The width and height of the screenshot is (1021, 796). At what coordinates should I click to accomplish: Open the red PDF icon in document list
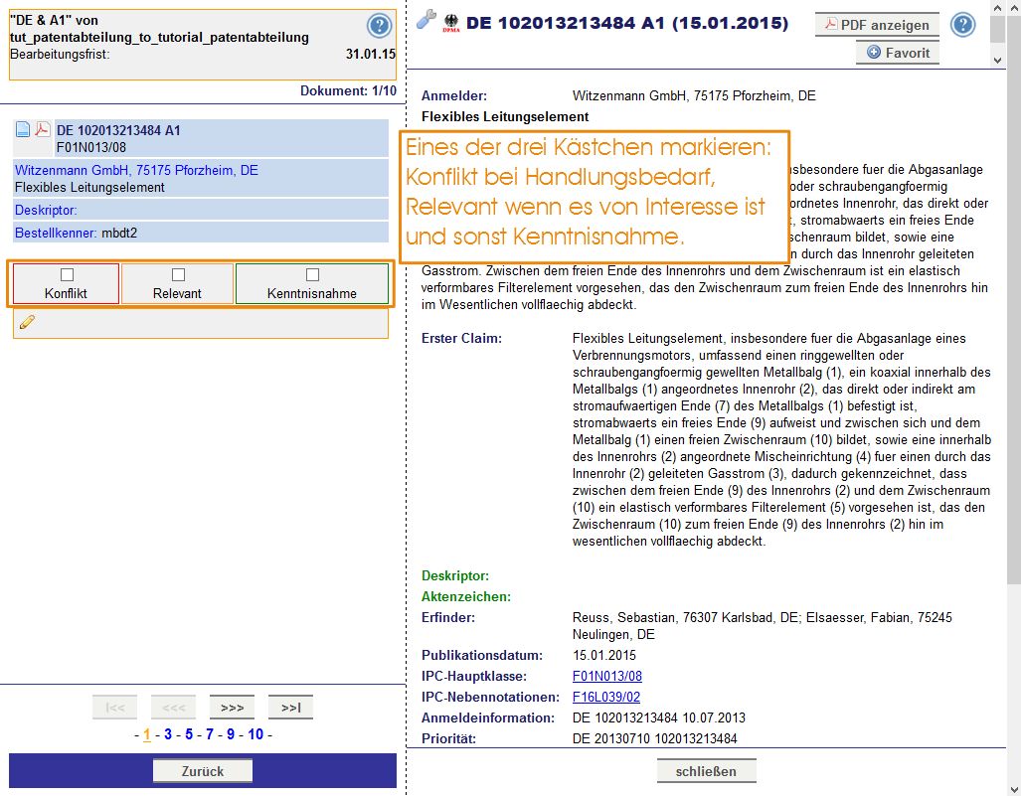coord(43,129)
